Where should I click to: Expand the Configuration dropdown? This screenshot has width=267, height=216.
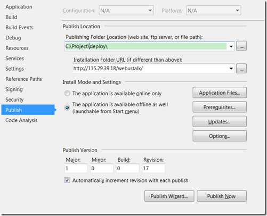click(126, 11)
